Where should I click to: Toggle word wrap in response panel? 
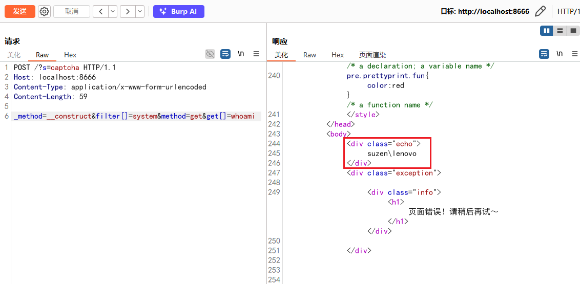(x=544, y=54)
